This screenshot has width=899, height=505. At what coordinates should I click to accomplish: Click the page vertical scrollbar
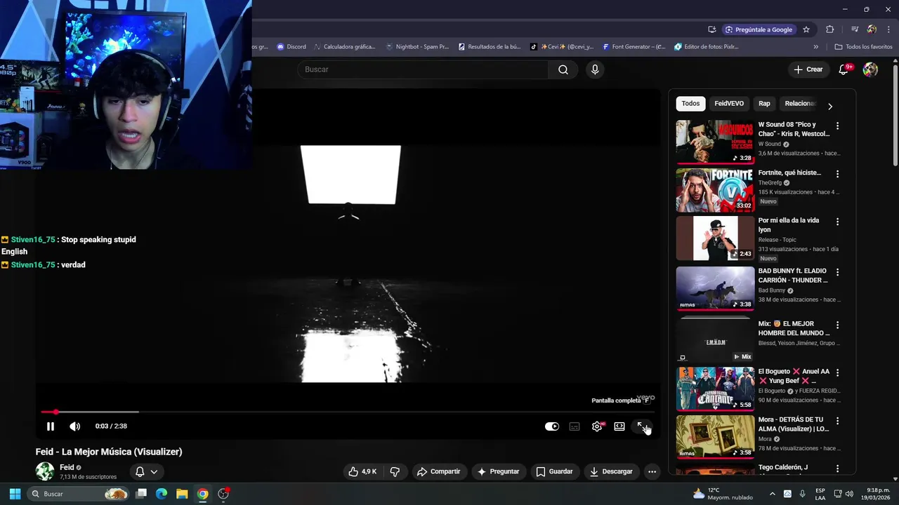pyautogui.click(x=895, y=116)
